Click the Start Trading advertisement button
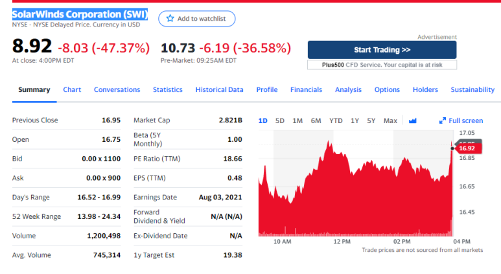The height and width of the screenshot is (274, 501). (382, 50)
